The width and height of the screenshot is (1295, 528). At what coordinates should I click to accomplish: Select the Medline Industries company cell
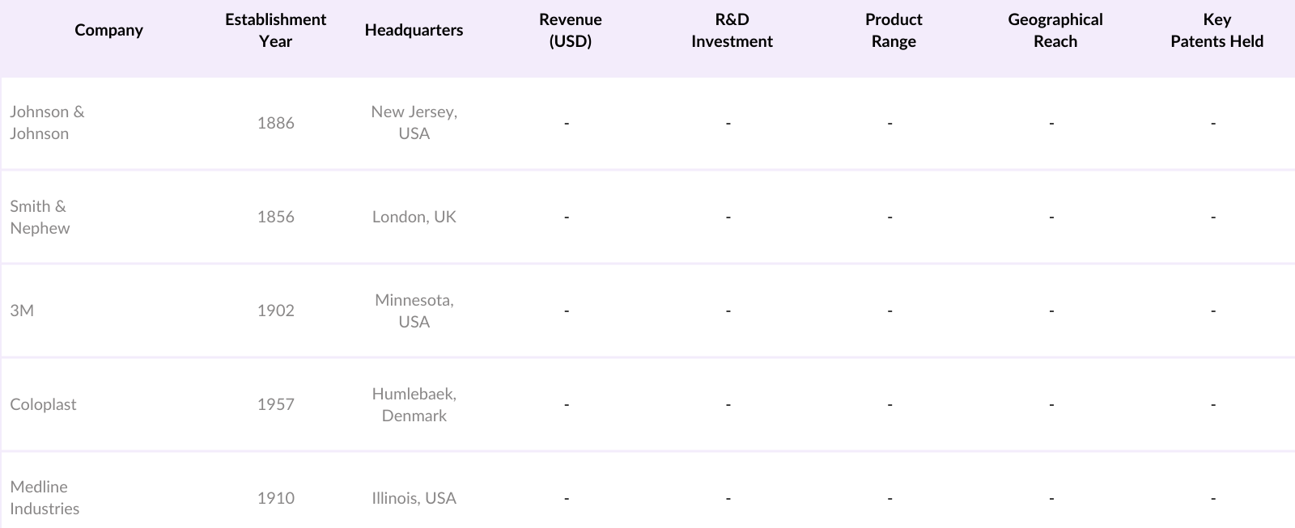tap(45, 497)
